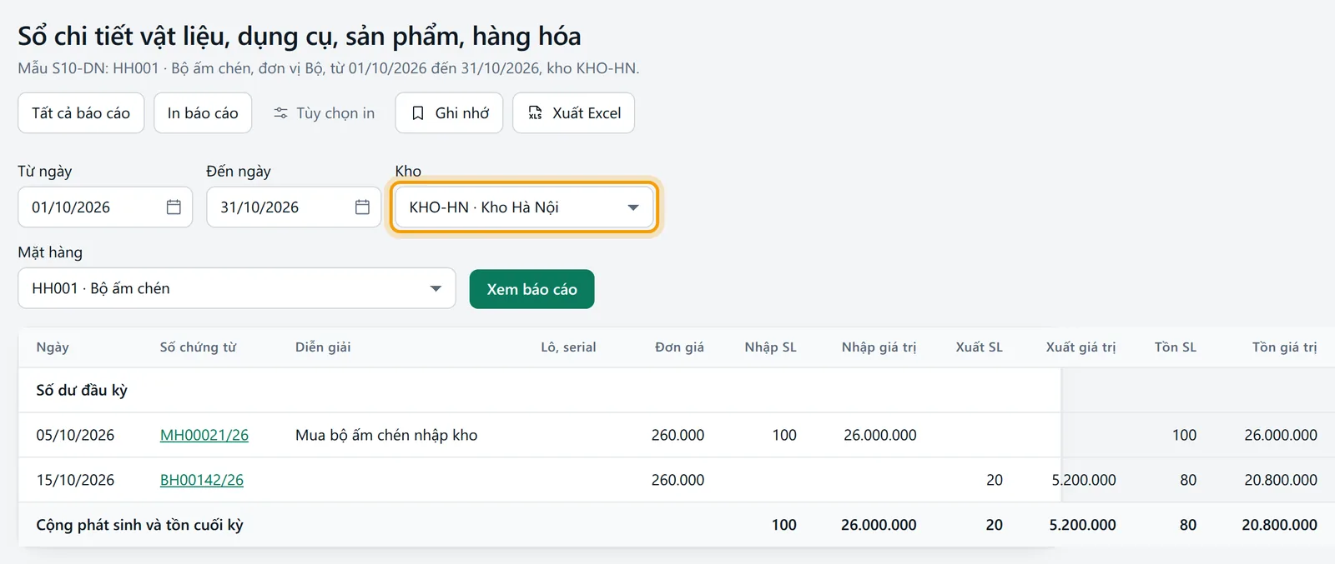The image size is (1335, 564).
Task: Click the XLS file icon on Xuất Excel
Action: pyautogui.click(x=536, y=113)
